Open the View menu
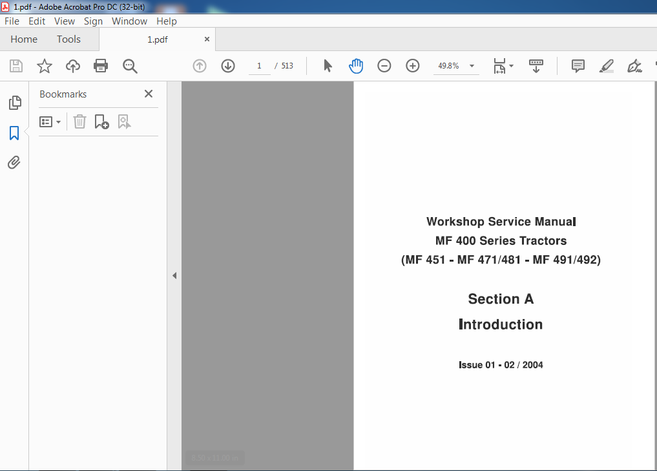The width and height of the screenshot is (657, 471). [x=65, y=21]
